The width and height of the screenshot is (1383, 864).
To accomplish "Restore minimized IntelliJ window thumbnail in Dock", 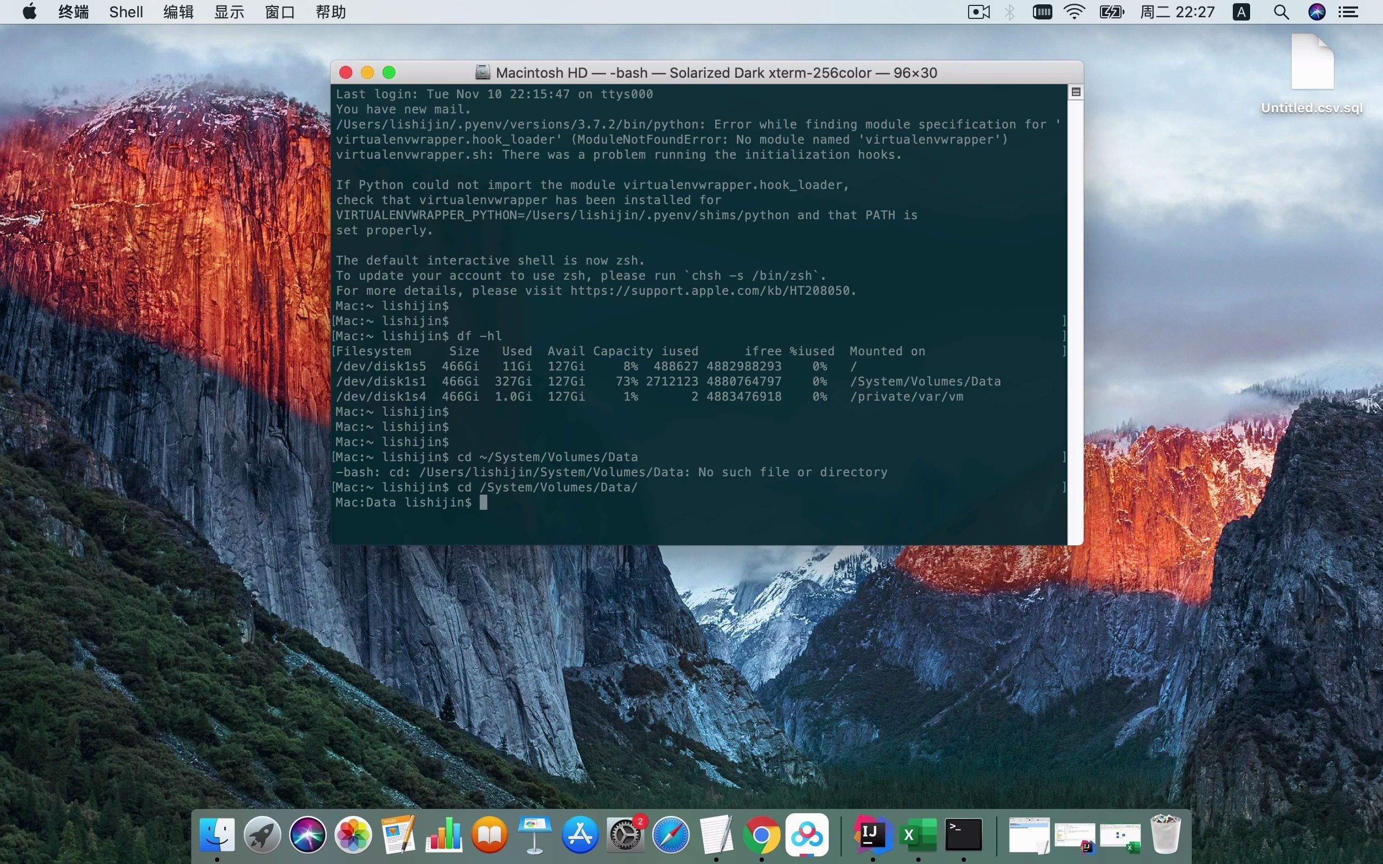I will click(1075, 837).
